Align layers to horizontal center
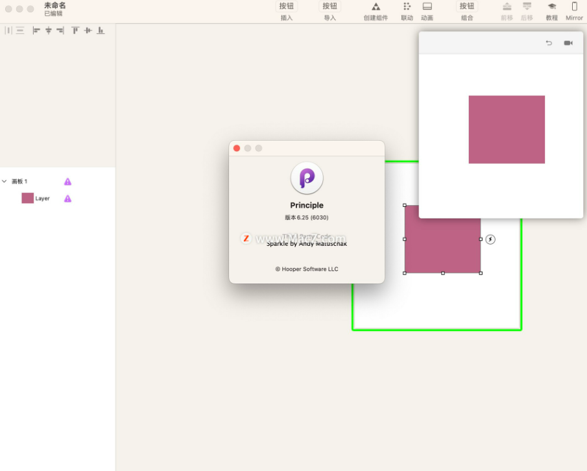Image resolution: width=587 pixels, height=471 pixels. (48, 30)
